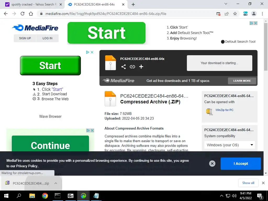Click Your download is starting box

[220, 63]
